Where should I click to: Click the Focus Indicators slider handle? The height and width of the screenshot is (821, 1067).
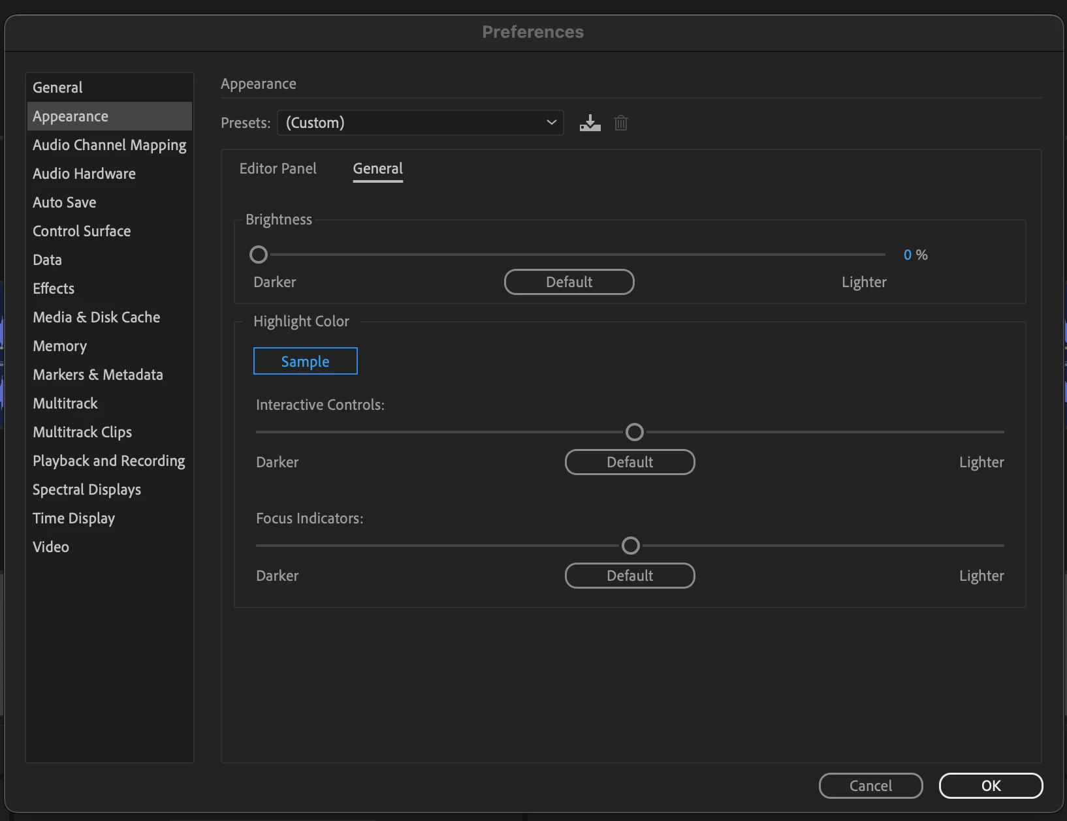coord(630,546)
